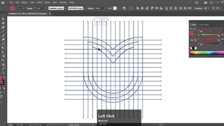Open the Object menu
Viewport: 224px width, 126px height.
click(24, 2)
